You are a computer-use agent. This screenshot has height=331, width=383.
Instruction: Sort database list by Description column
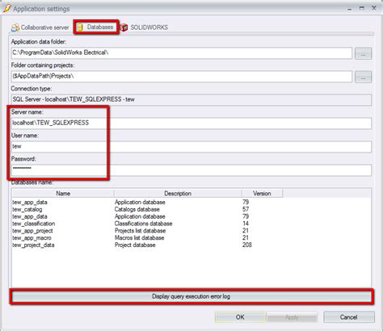[x=178, y=194]
